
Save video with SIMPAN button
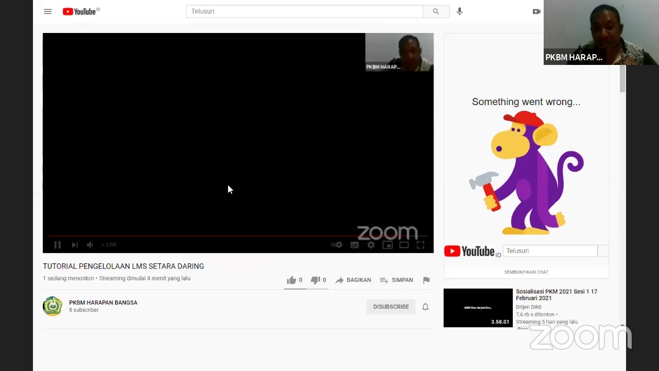pos(396,280)
